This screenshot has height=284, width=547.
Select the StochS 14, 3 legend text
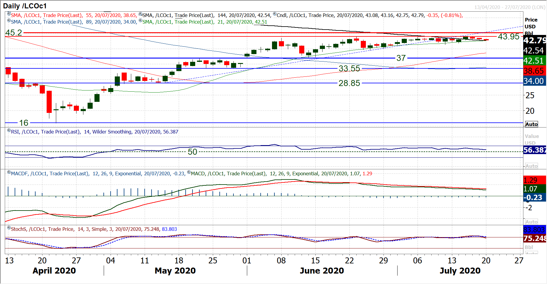94,229
